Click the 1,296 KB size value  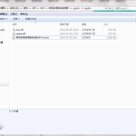[x=111, y=37]
